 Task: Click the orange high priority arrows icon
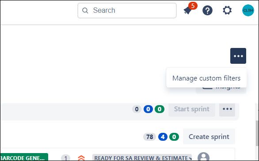coord(81,158)
